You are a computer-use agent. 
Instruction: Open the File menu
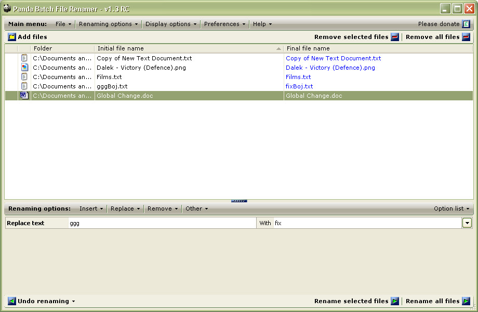pyautogui.click(x=63, y=24)
